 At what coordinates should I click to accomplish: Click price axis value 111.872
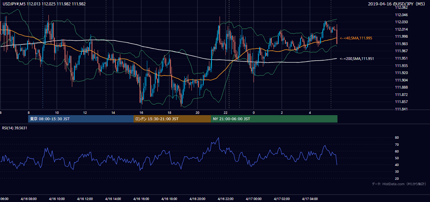(401, 95)
